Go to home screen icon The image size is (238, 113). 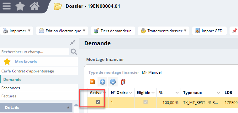pyautogui.click(x=34, y=6)
